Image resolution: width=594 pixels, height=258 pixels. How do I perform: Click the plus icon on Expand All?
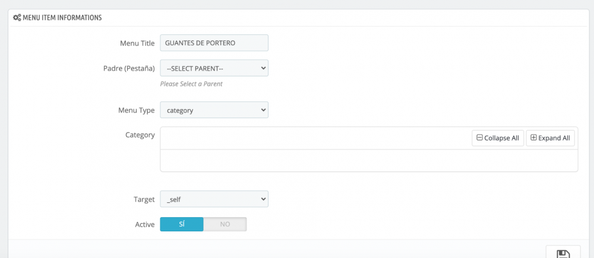tap(533, 138)
